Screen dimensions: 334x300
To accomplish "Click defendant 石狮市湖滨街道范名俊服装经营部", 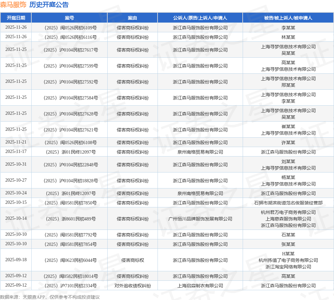I will [x=288, y=203].
